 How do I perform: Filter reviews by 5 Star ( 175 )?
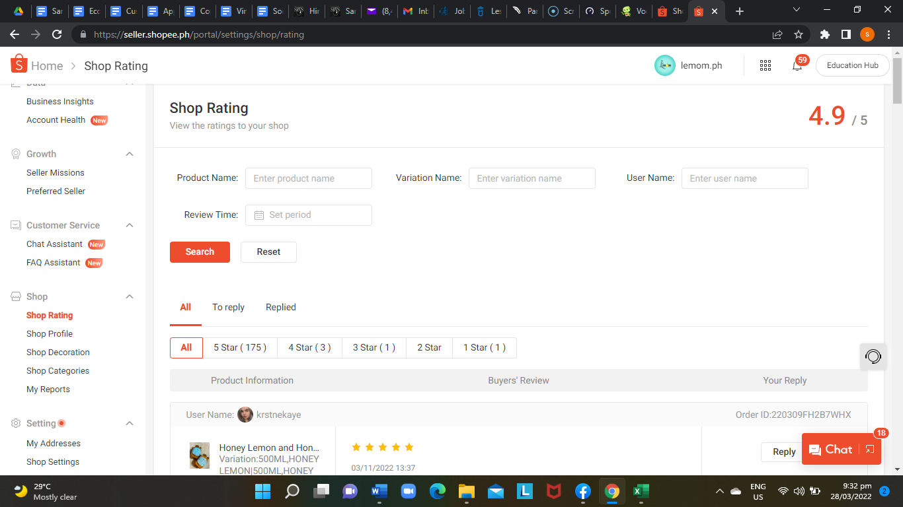point(240,348)
